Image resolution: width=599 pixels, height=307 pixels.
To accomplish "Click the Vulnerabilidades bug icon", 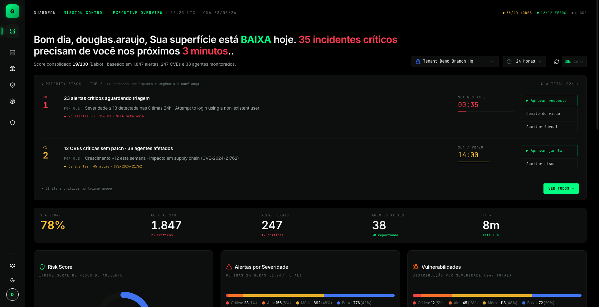I will (x=416, y=267).
